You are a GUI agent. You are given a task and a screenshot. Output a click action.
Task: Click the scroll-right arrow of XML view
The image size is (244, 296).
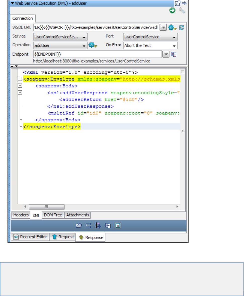coord(177,207)
